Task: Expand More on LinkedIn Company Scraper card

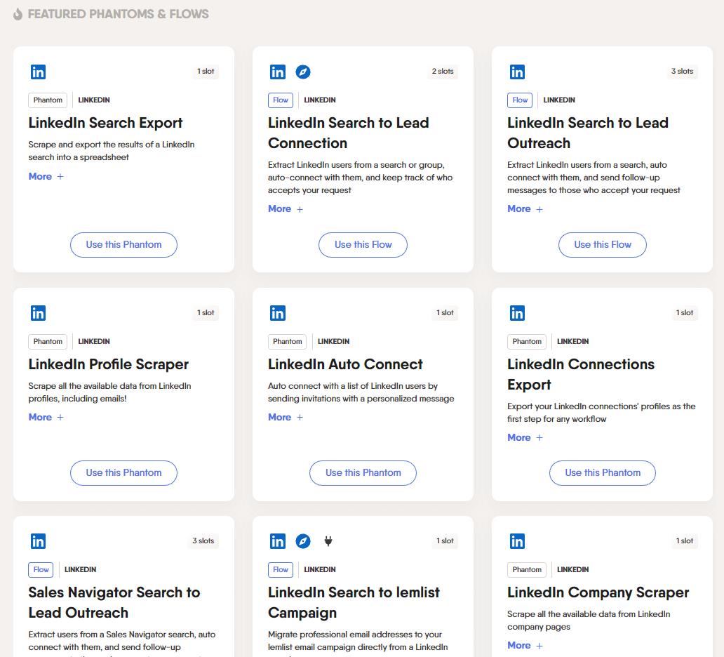Action: [525, 646]
